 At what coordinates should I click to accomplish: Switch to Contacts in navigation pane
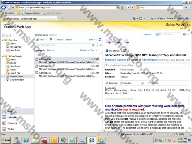click(x=17, y=123)
